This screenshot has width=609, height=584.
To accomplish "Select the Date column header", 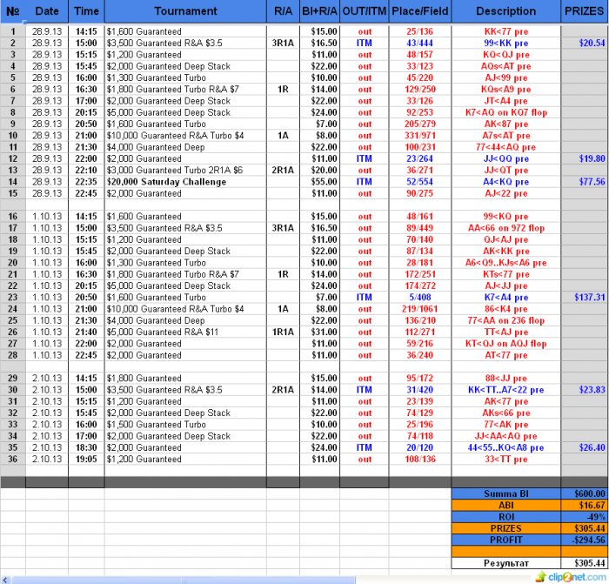I will (47, 11).
